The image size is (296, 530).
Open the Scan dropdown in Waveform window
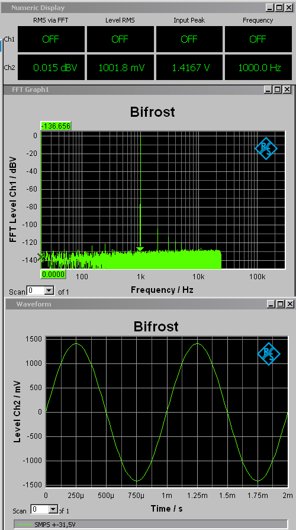pyautogui.click(x=53, y=509)
